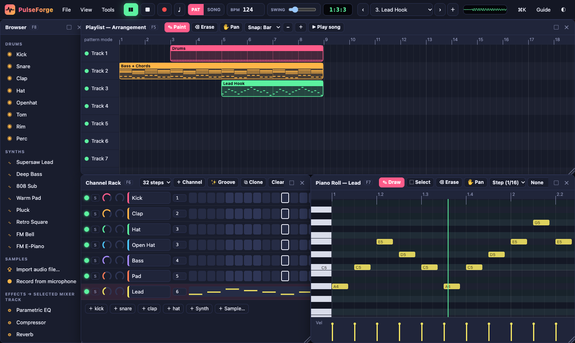
Task: Go to the previous pattern arrow
Action: click(x=363, y=10)
